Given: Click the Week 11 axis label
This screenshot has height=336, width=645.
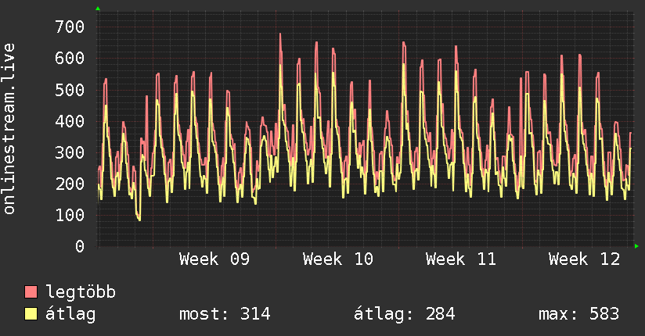Looking at the screenshot, I should click(461, 259).
